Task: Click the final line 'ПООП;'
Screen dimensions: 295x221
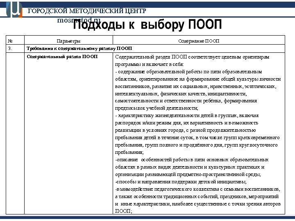Action: pos(124,211)
